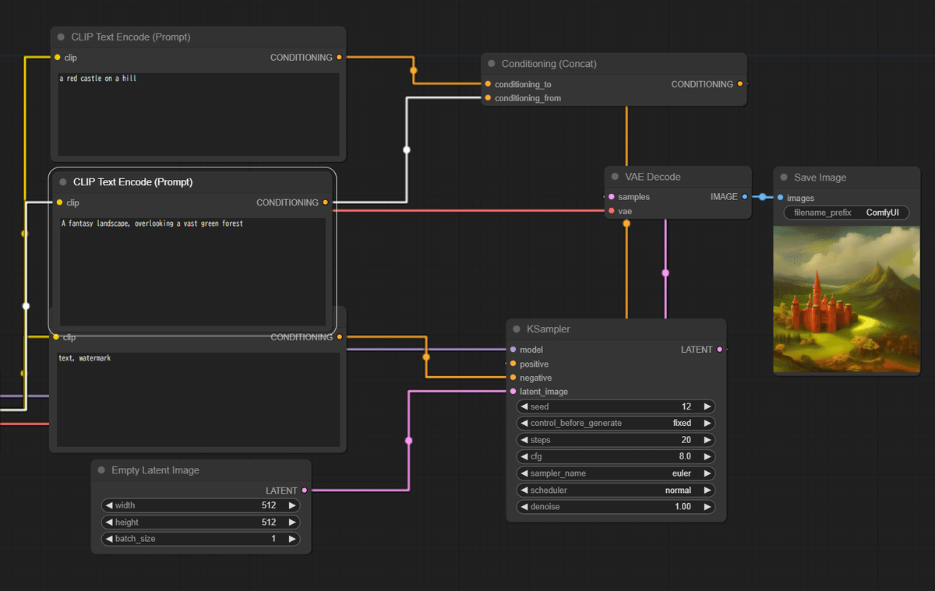Increase the seed value with right arrow
This screenshot has width=935, height=591.
pyautogui.click(x=707, y=406)
